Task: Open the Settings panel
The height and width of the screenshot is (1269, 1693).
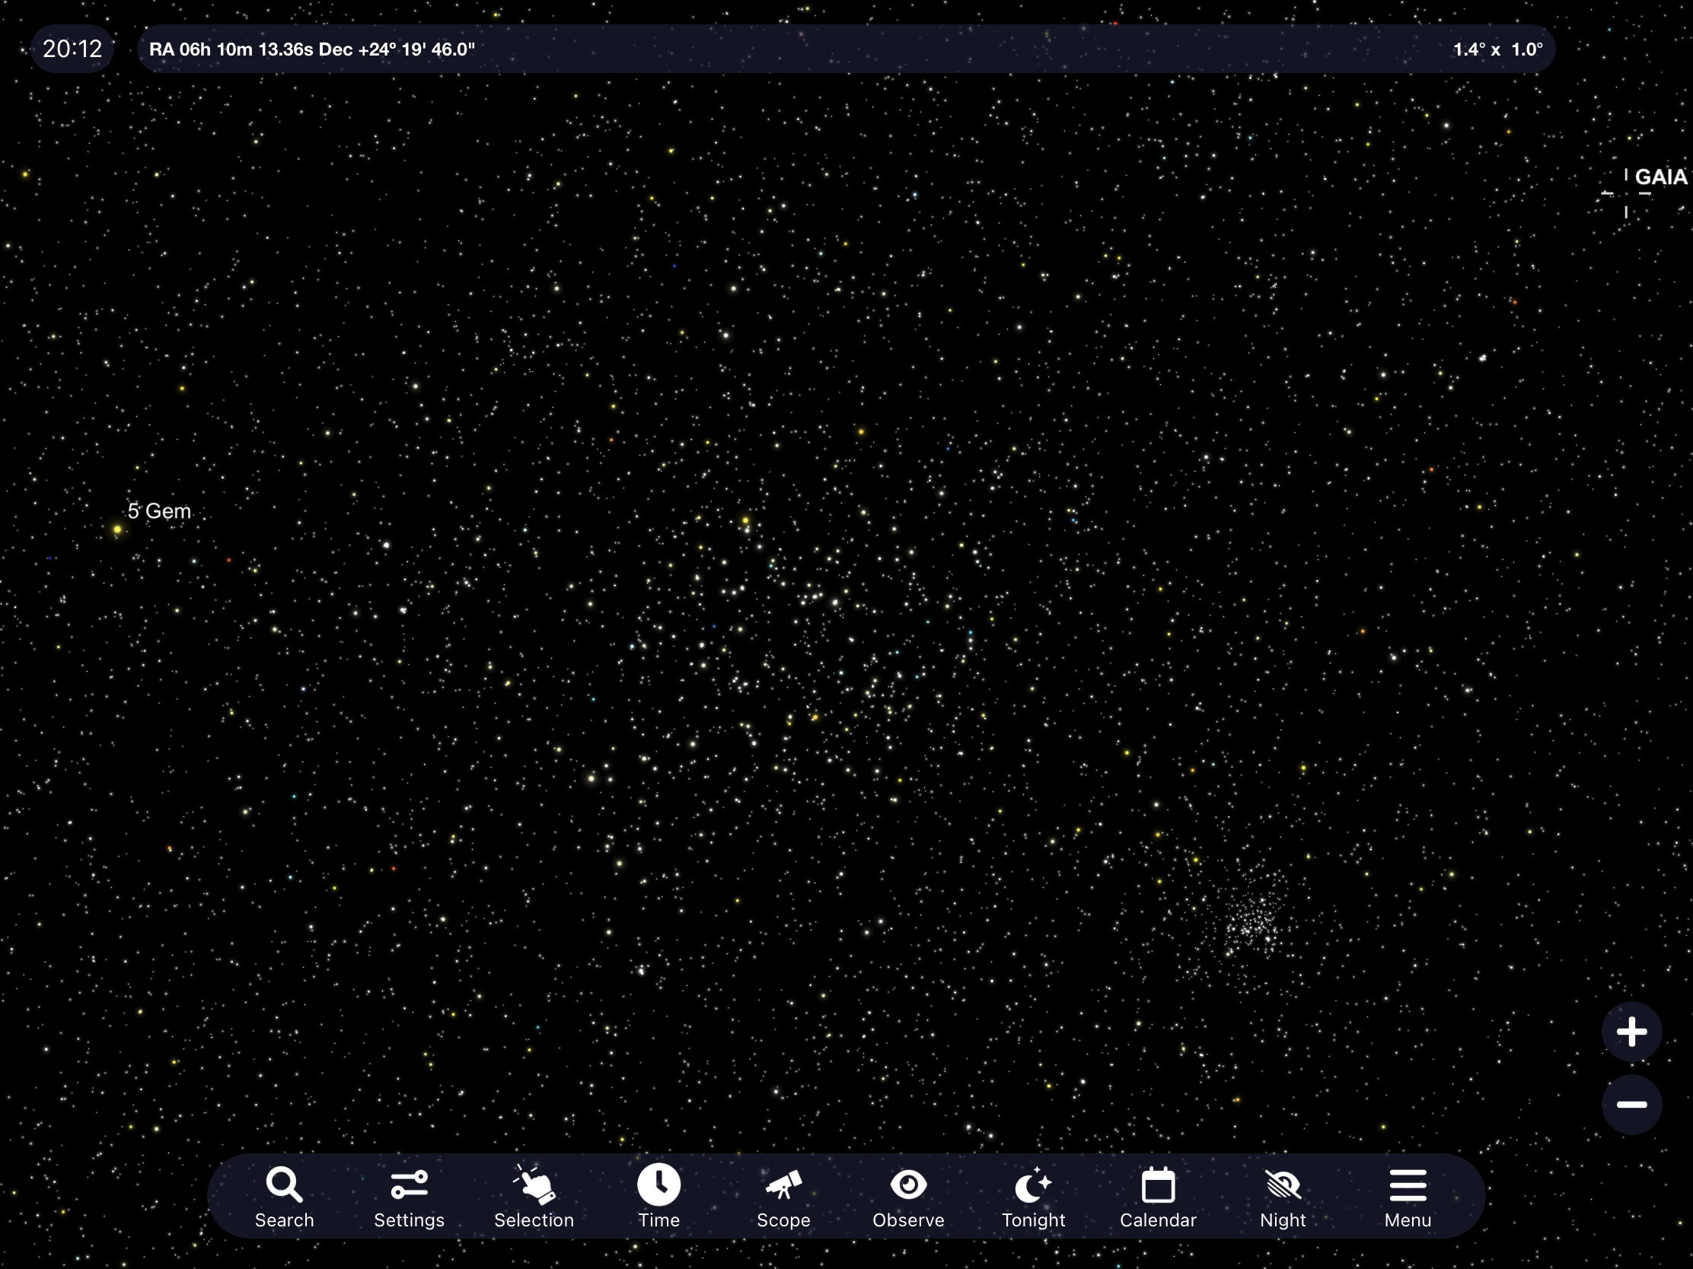Action: click(x=409, y=1197)
